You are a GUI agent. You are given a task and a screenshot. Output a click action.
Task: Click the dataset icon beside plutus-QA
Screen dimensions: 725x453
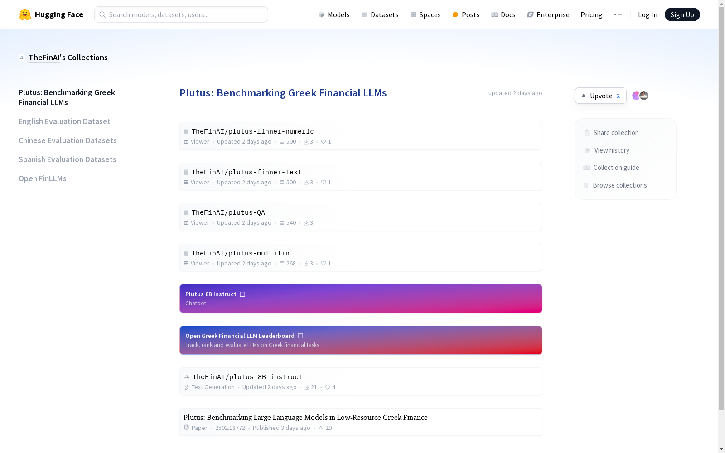click(x=186, y=212)
